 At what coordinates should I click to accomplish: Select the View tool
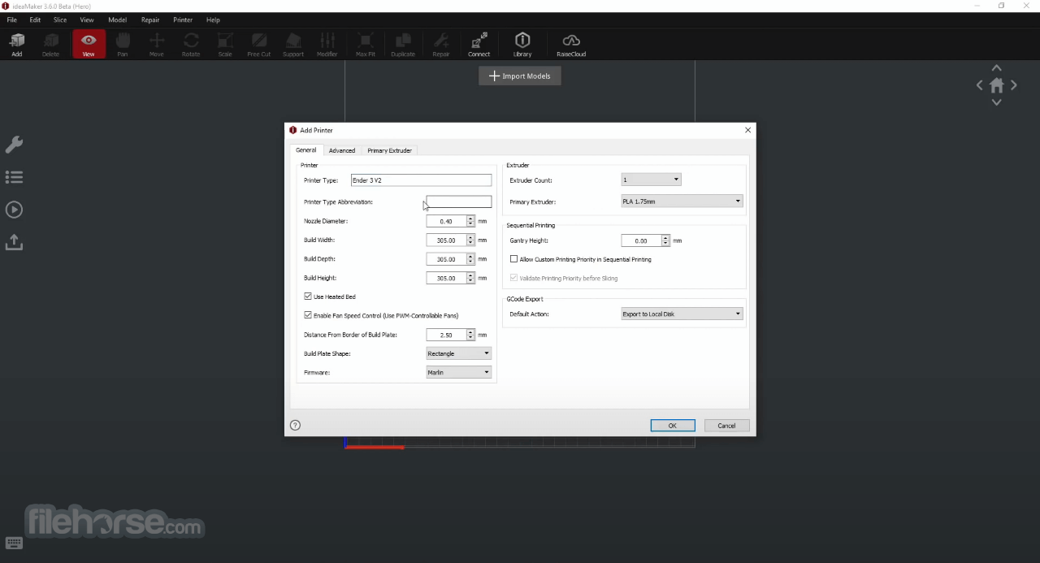click(x=89, y=45)
